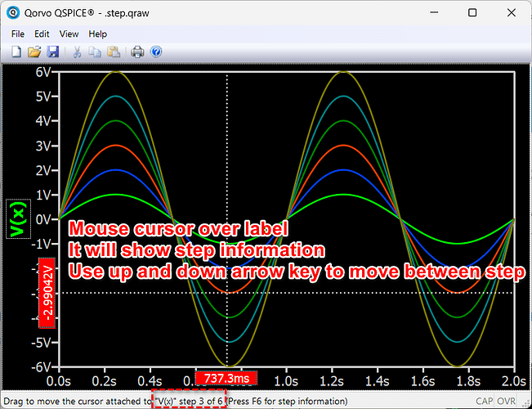Click the New file toolbar icon
532x409 pixels.
click(x=17, y=52)
